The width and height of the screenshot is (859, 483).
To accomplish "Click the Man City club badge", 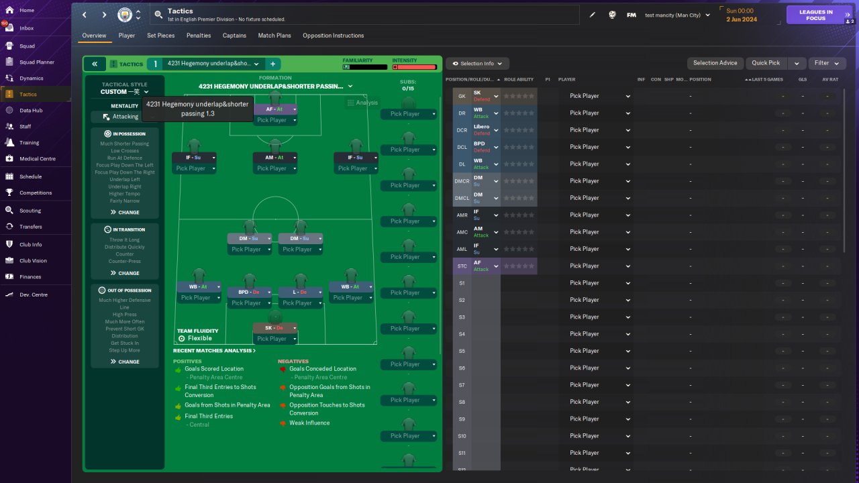I will (125, 14).
